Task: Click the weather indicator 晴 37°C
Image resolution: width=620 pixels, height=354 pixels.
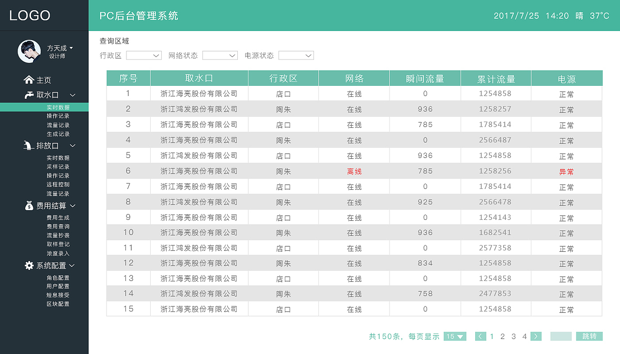Action: [591, 15]
